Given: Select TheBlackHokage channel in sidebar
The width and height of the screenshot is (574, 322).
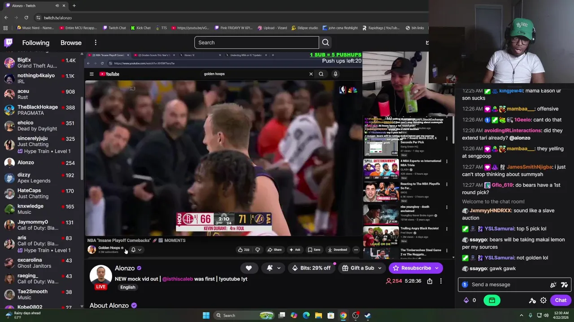Looking at the screenshot, I should click(40, 110).
